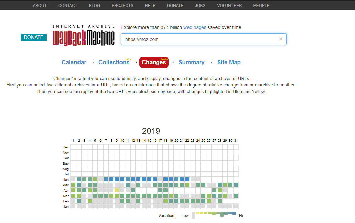The height and width of the screenshot is (223, 355).
Task: Click the blue legend swatch nearest Hi
Action: point(234,214)
